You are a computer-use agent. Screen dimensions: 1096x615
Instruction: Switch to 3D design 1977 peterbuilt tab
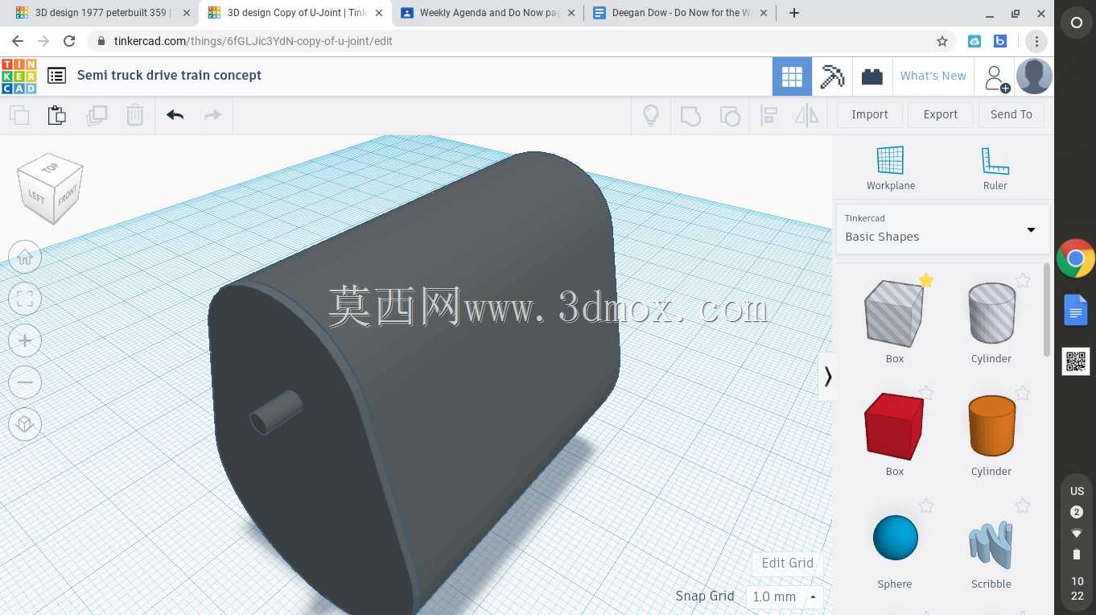pyautogui.click(x=102, y=13)
